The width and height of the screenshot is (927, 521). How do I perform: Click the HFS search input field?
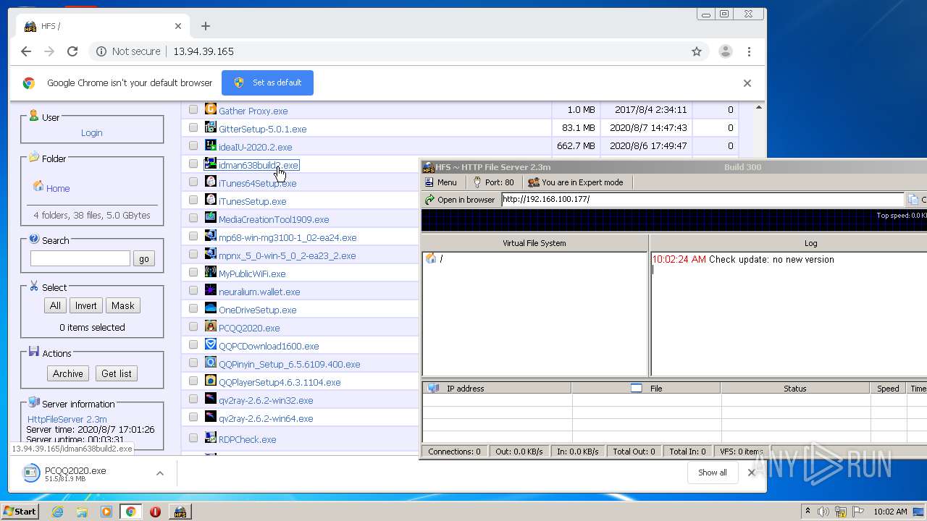click(x=80, y=258)
